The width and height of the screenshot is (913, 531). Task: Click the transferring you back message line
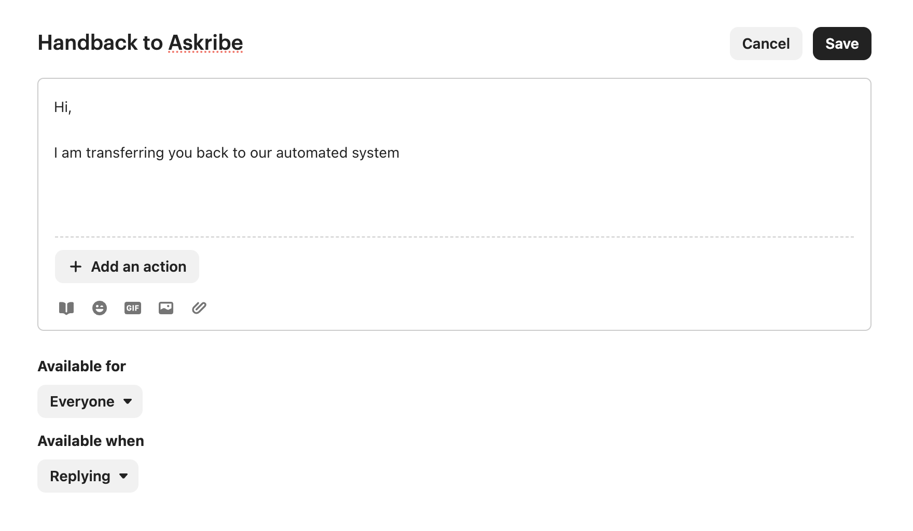tap(226, 153)
